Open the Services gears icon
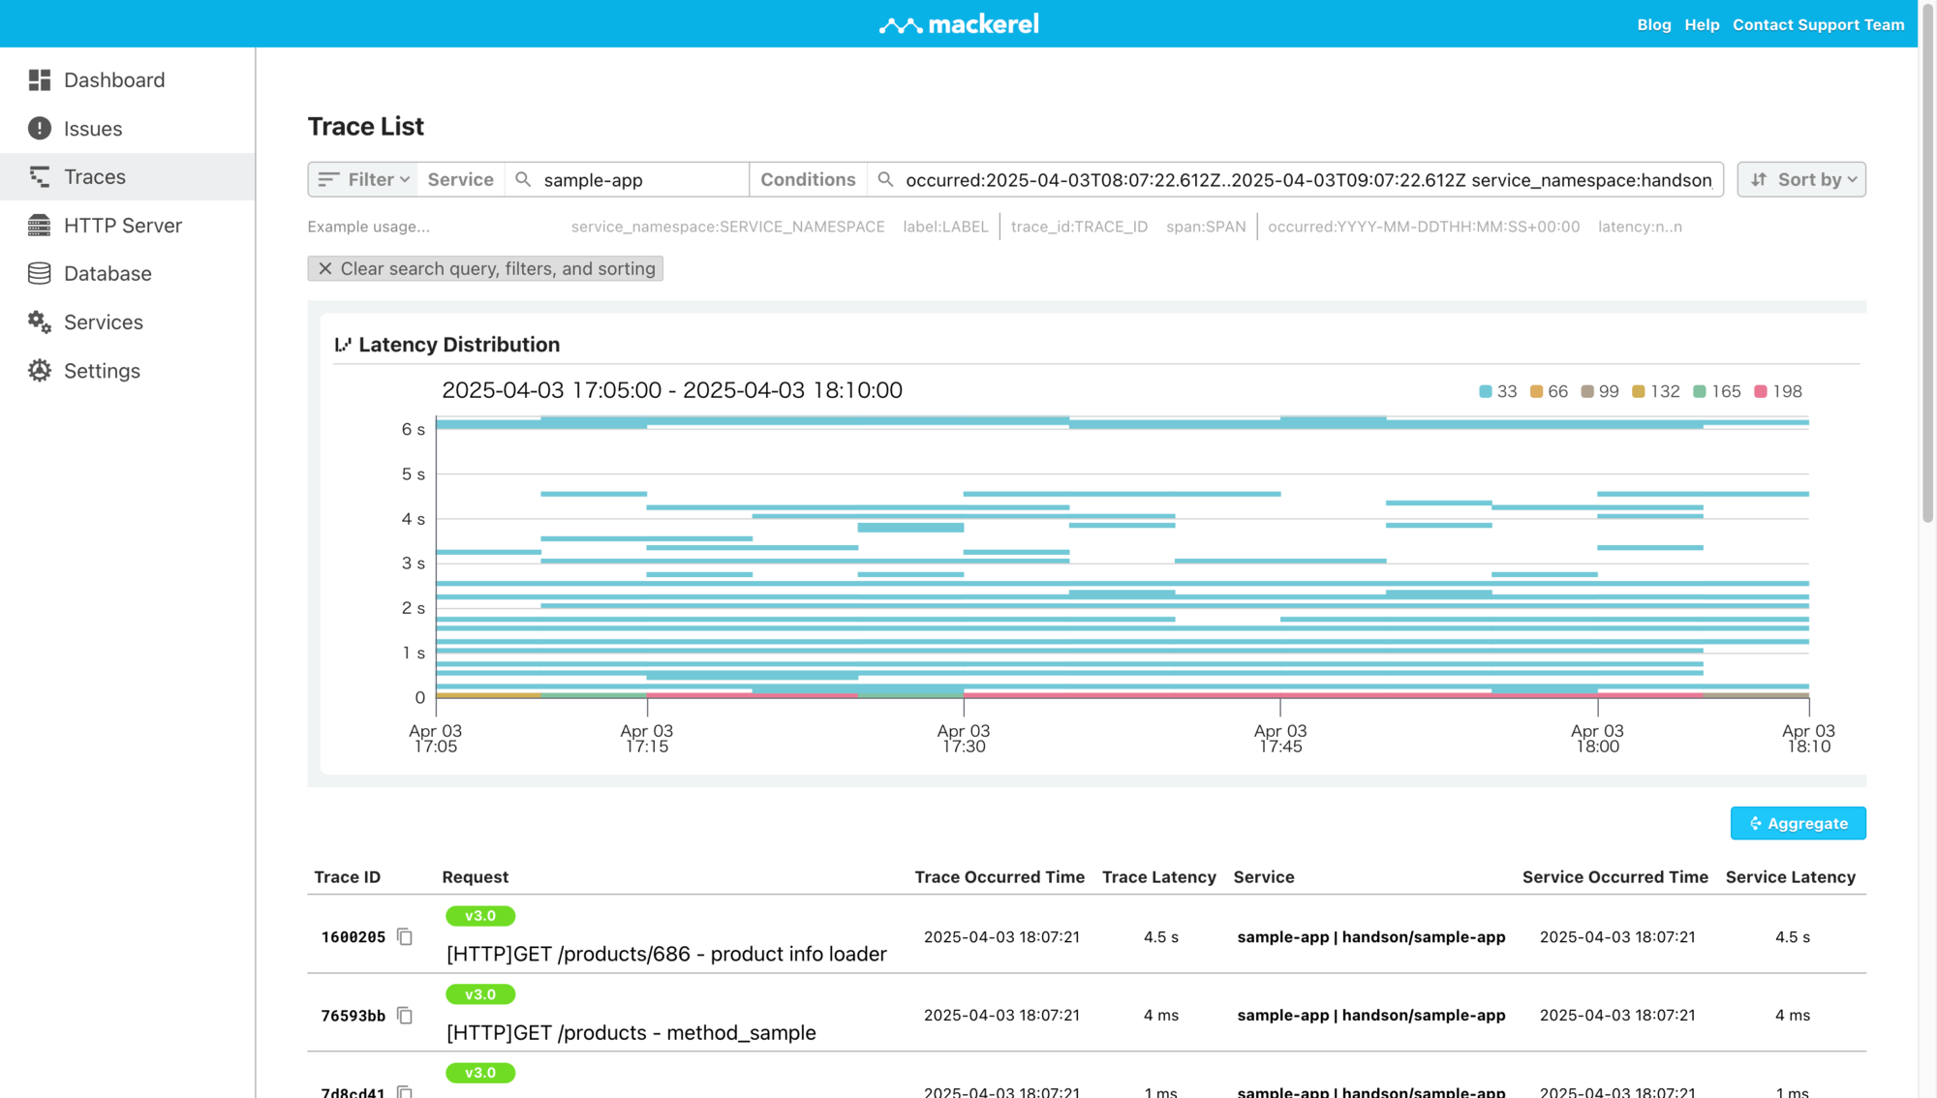Image resolution: width=1937 pixels, height=1098 pixels. pos(40,322)
